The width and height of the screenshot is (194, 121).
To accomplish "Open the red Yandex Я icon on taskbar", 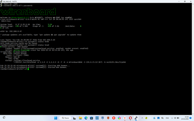I will [x=114, y=118].
